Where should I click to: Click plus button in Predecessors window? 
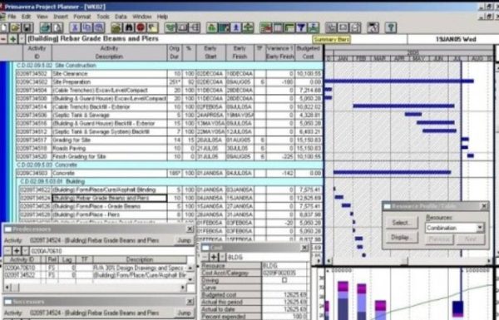[x=16, y=251]
